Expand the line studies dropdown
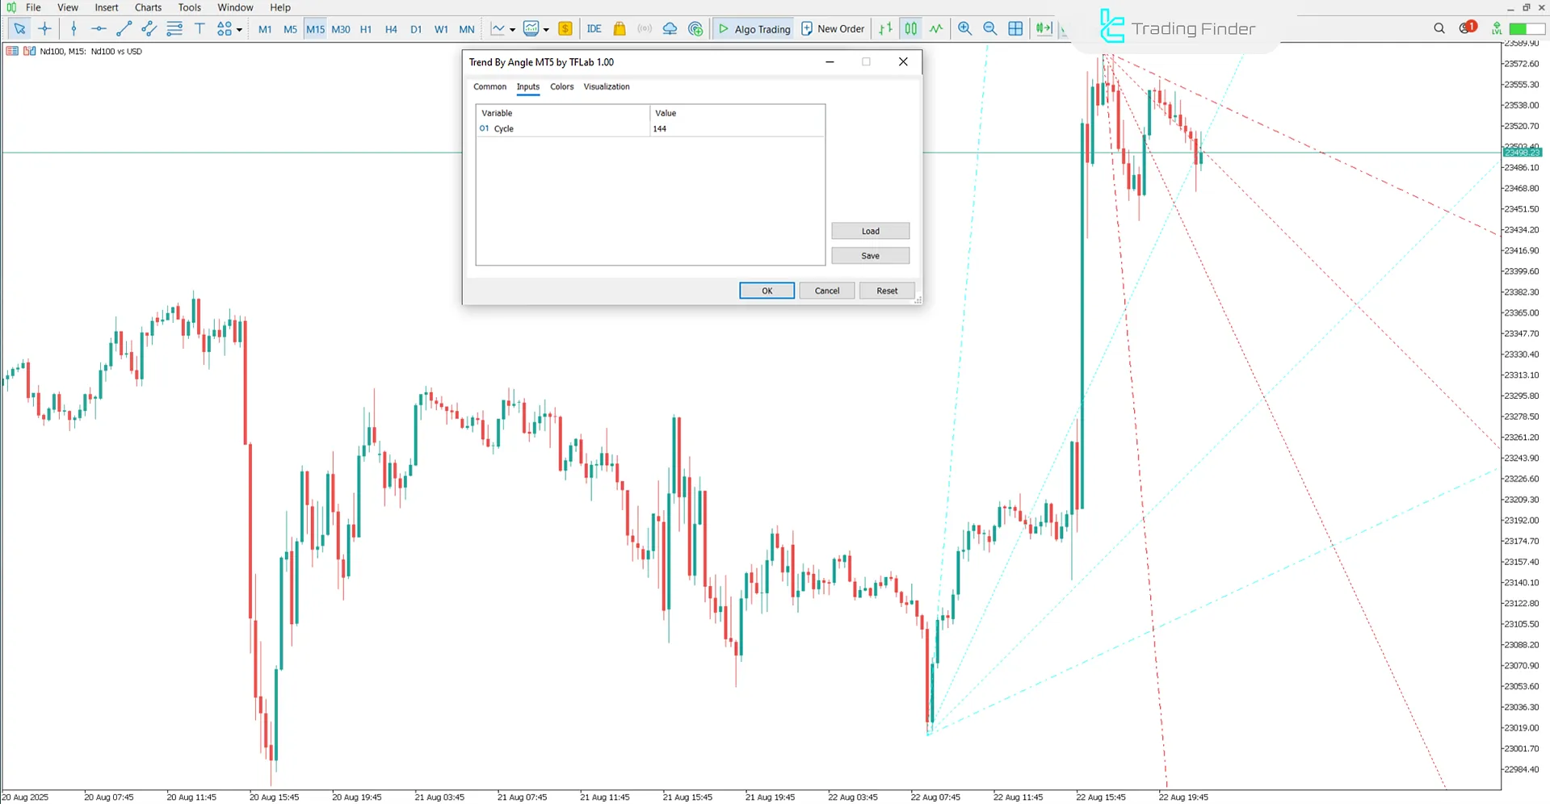The width and height of the screenshot is (1550, 804). coord(512,29)
